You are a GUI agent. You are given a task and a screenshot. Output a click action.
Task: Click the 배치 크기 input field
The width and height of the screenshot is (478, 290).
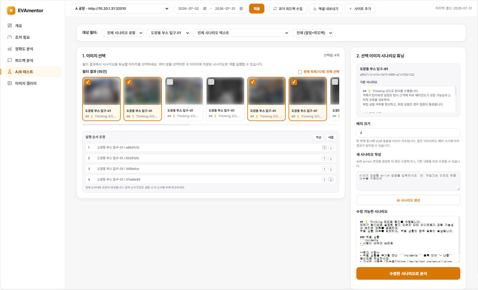pos(408,133)
